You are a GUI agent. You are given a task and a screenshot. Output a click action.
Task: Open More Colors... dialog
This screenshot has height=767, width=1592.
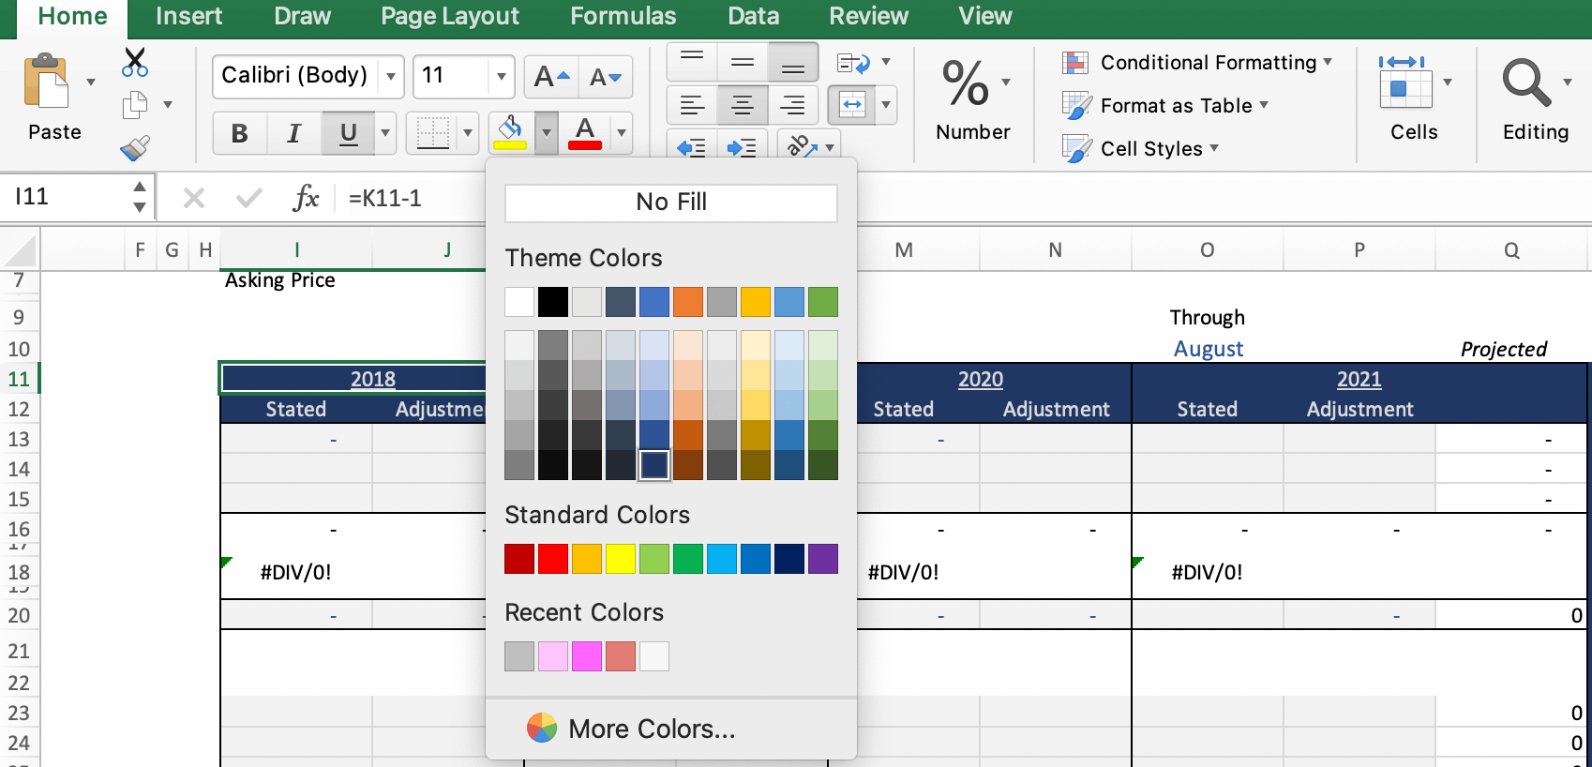click(x=652, y=729)
